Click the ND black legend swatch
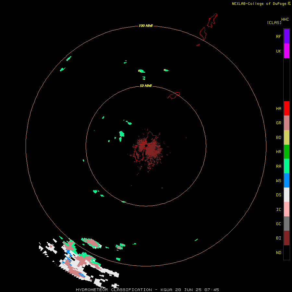292x292 pixels. (x=286, y=252)
